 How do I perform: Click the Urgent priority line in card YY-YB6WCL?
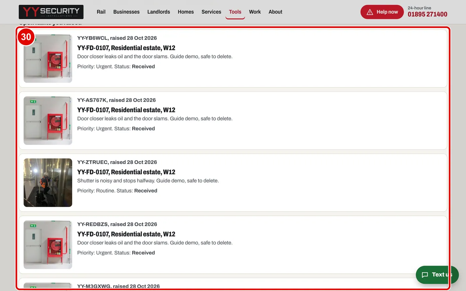116,67
